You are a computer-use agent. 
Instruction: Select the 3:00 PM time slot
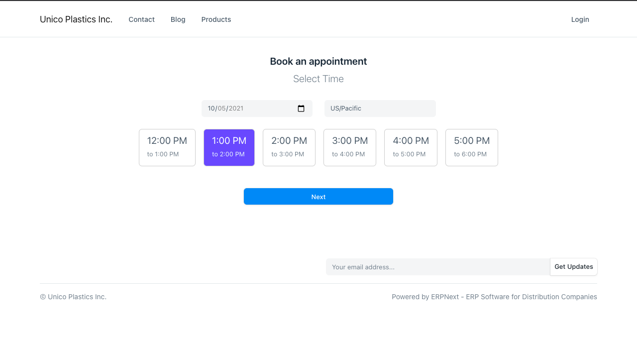[x=350, y=147]
